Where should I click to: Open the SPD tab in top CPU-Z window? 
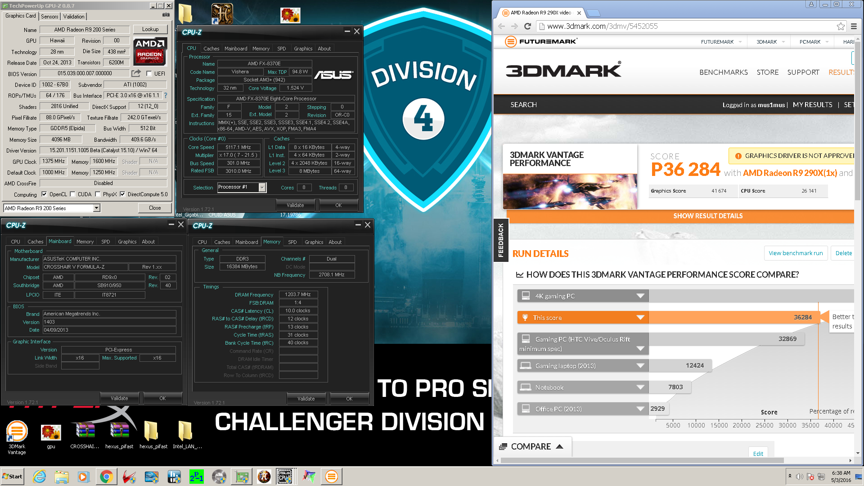[x=281, y=49]
